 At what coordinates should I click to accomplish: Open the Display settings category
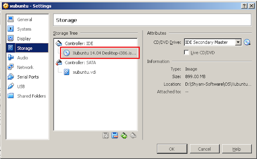[x=27, y=38]
